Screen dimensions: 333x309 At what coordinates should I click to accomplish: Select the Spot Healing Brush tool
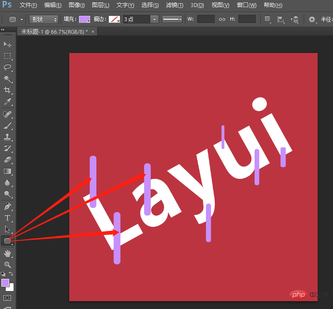pos(7,115)
